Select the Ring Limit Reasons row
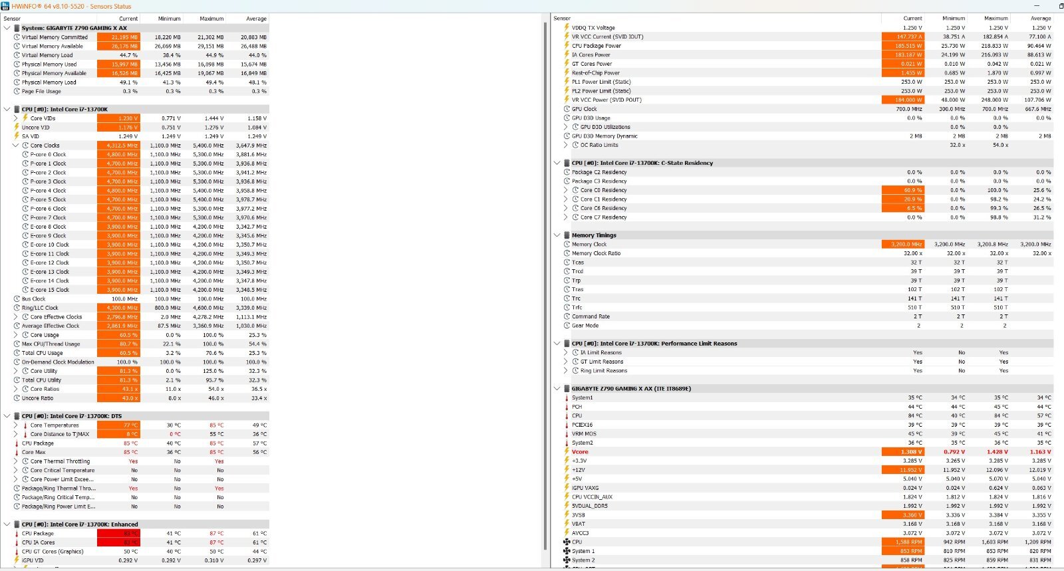 point(803,371)
